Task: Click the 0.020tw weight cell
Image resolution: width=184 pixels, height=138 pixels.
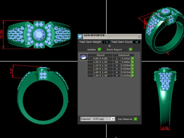Action: (x=126, y=66)
